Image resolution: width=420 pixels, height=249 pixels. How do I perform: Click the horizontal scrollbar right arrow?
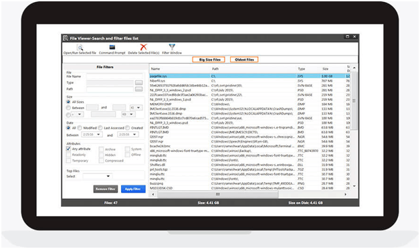point(345,194)
